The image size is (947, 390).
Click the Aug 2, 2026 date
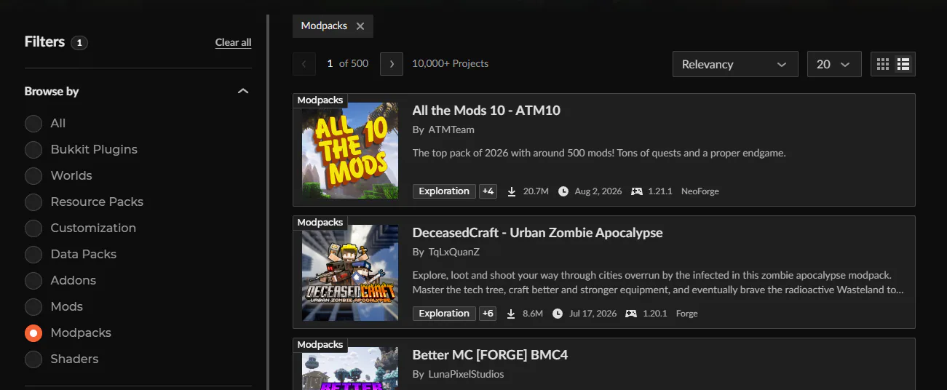598,191
